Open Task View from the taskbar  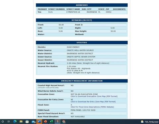(9, 122)
